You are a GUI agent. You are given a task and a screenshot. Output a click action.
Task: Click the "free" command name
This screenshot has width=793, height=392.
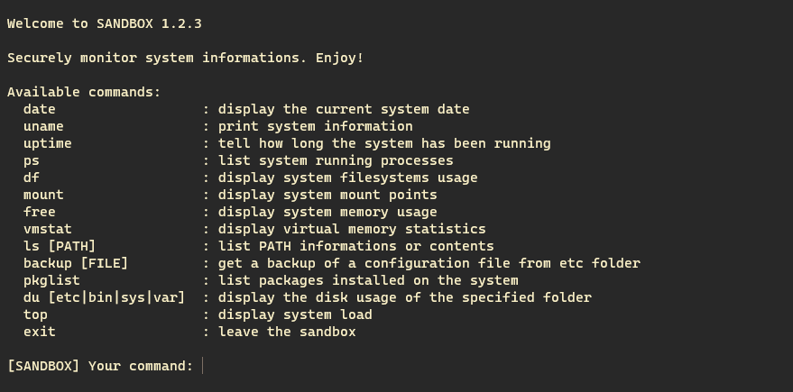coord(40,212)
